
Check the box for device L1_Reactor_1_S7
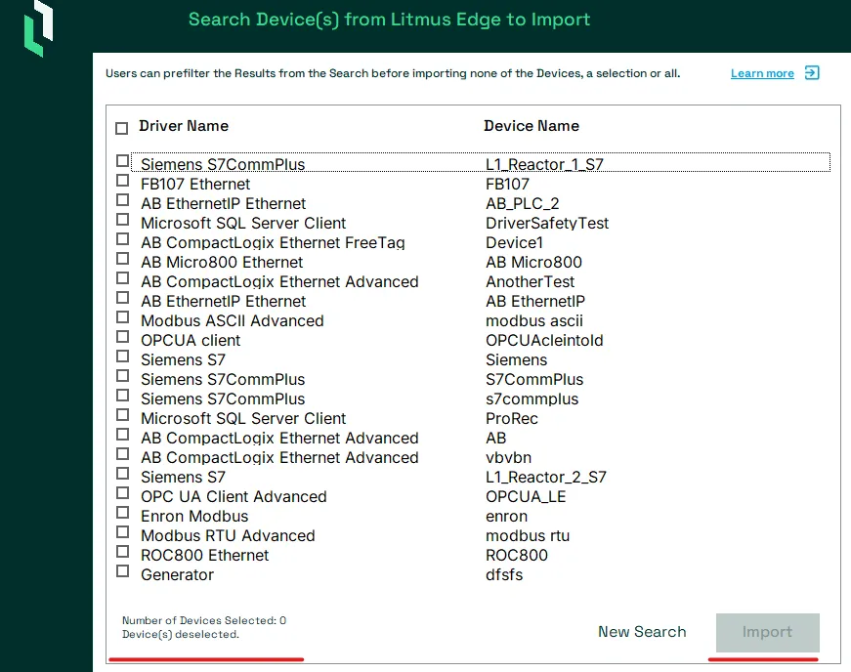(123, 161)
